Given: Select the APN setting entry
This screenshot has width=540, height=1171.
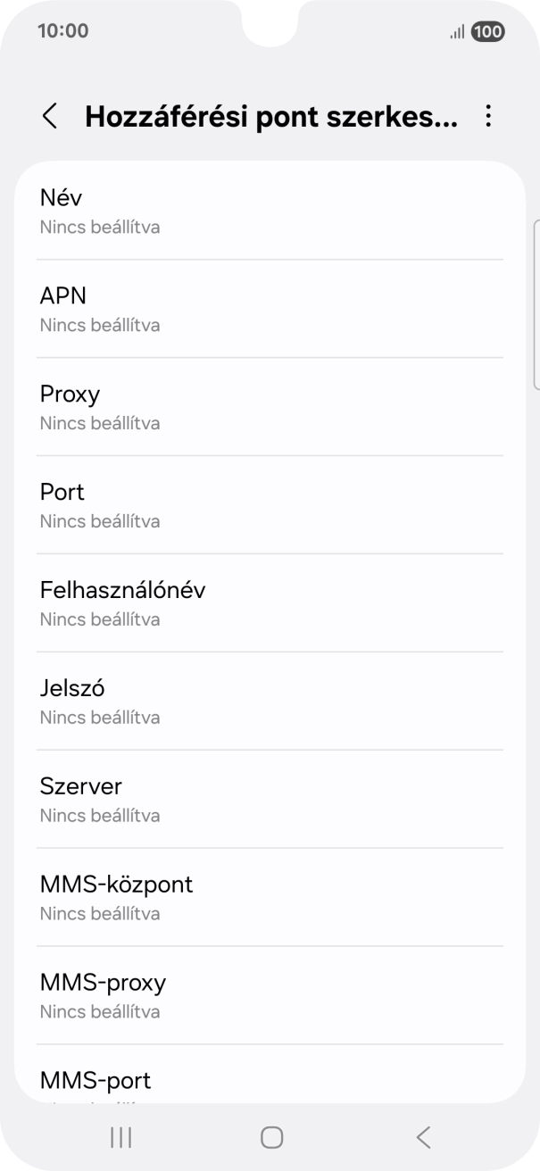Looking at the screenshot, I should click(x=270, y=309).
